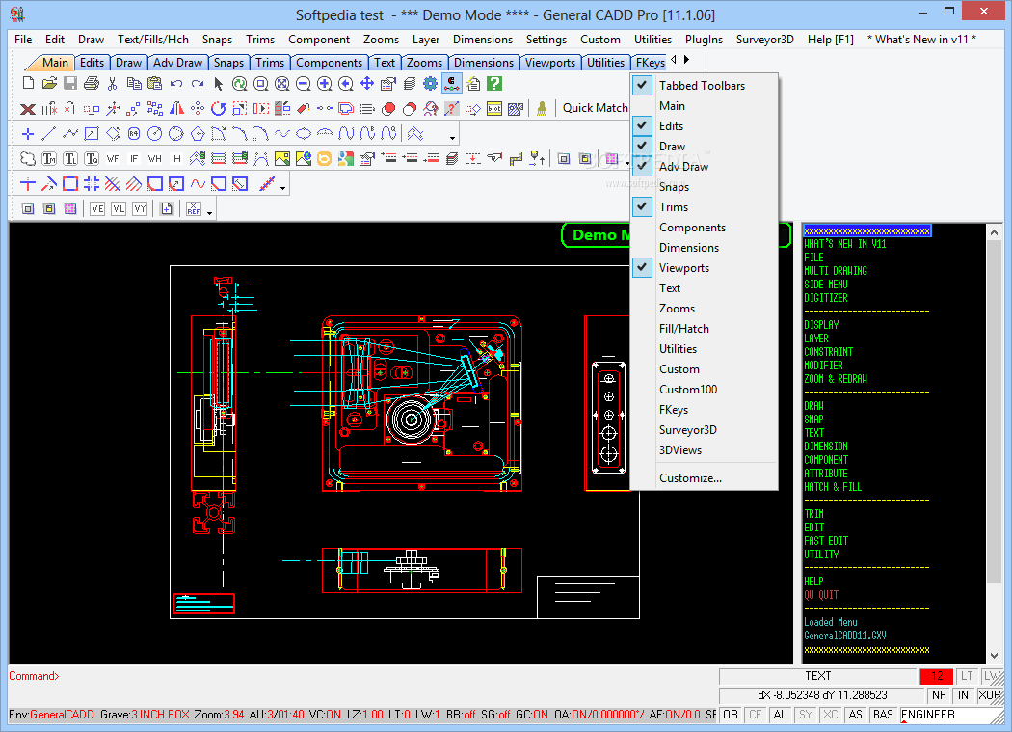Select the Line draw tool
The height and width of the screenshot is (732, 1012).
[49, 134]
